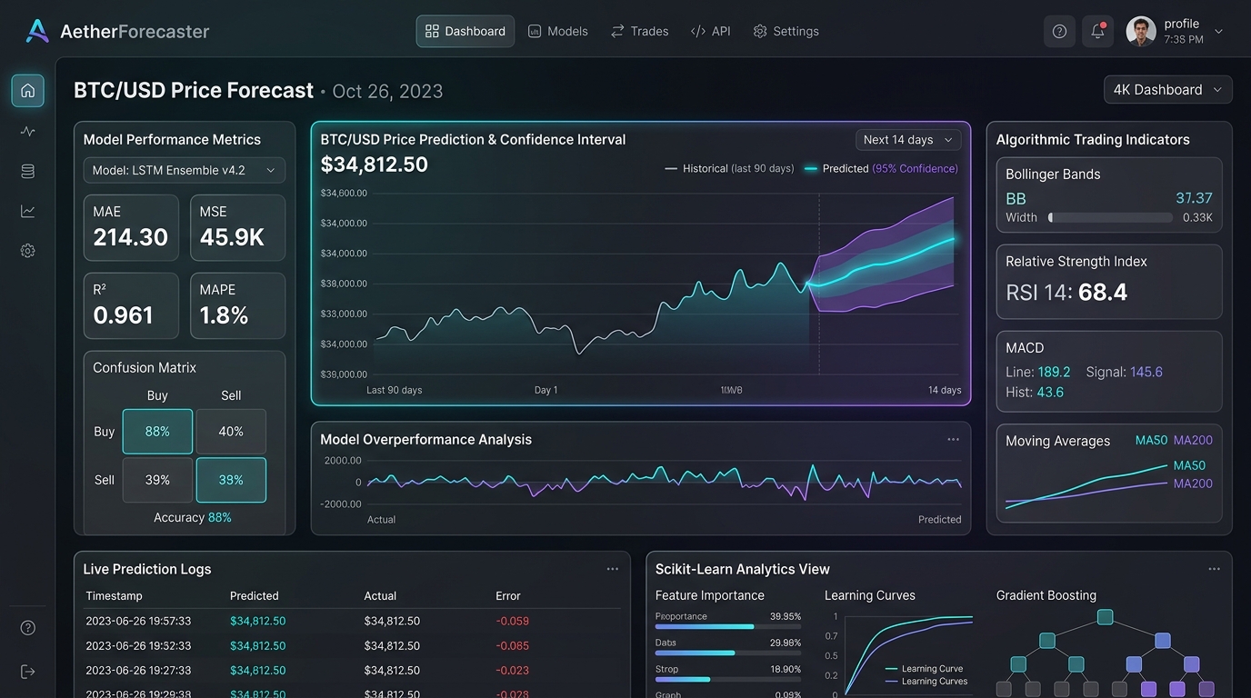Select the Home icon in the left sidebar
The height and width of the screenshot is (698, 1251).
[28, 90]
